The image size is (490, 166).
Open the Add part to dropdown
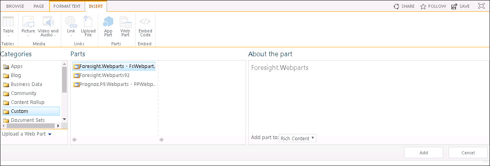[x=298, y=138]
